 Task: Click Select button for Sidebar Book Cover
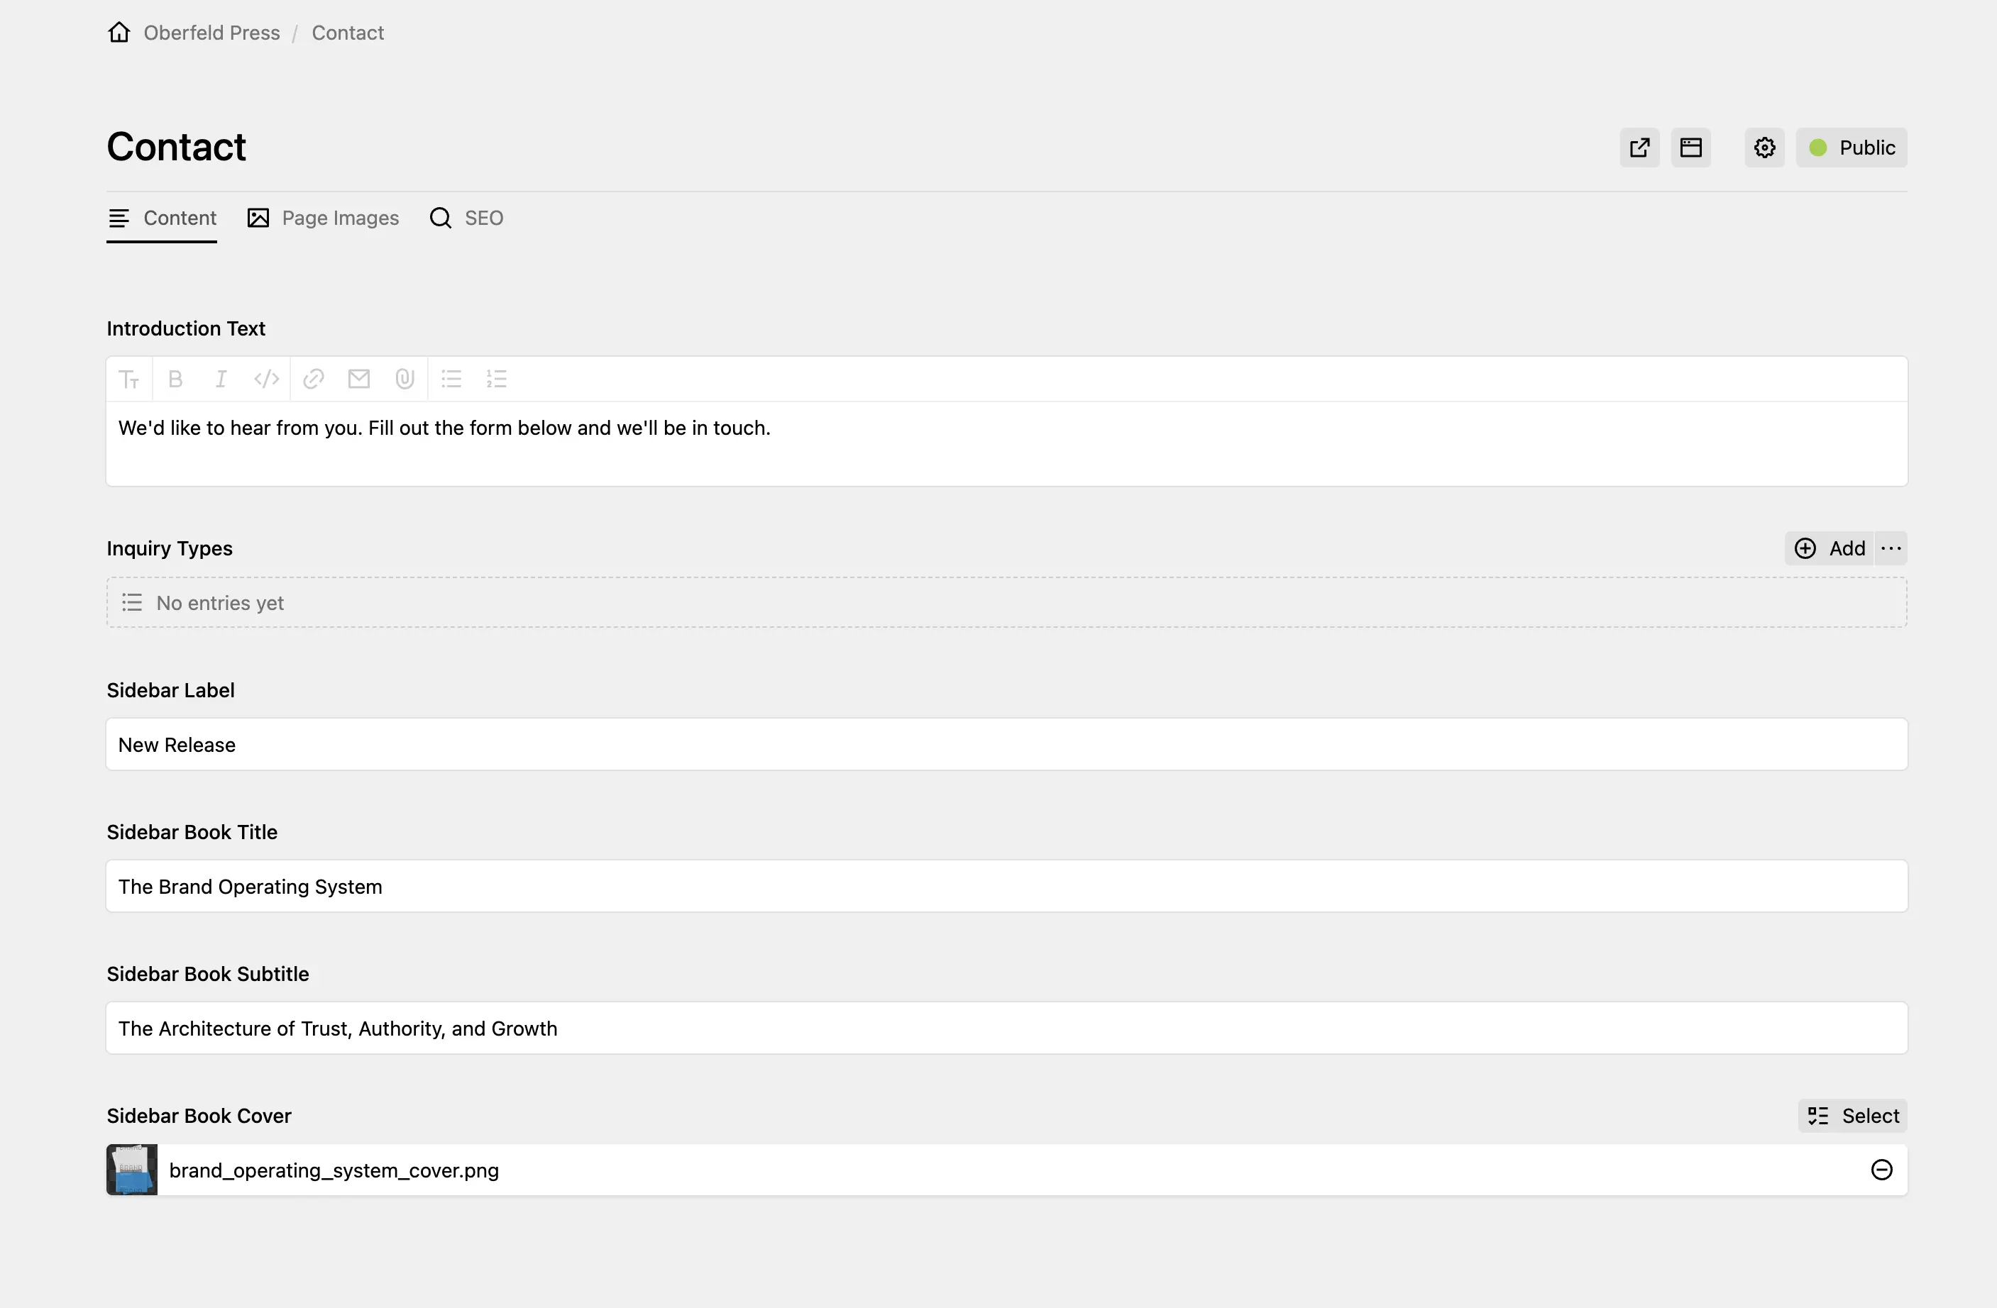pyautogui.click(x=1853, y=1116)
